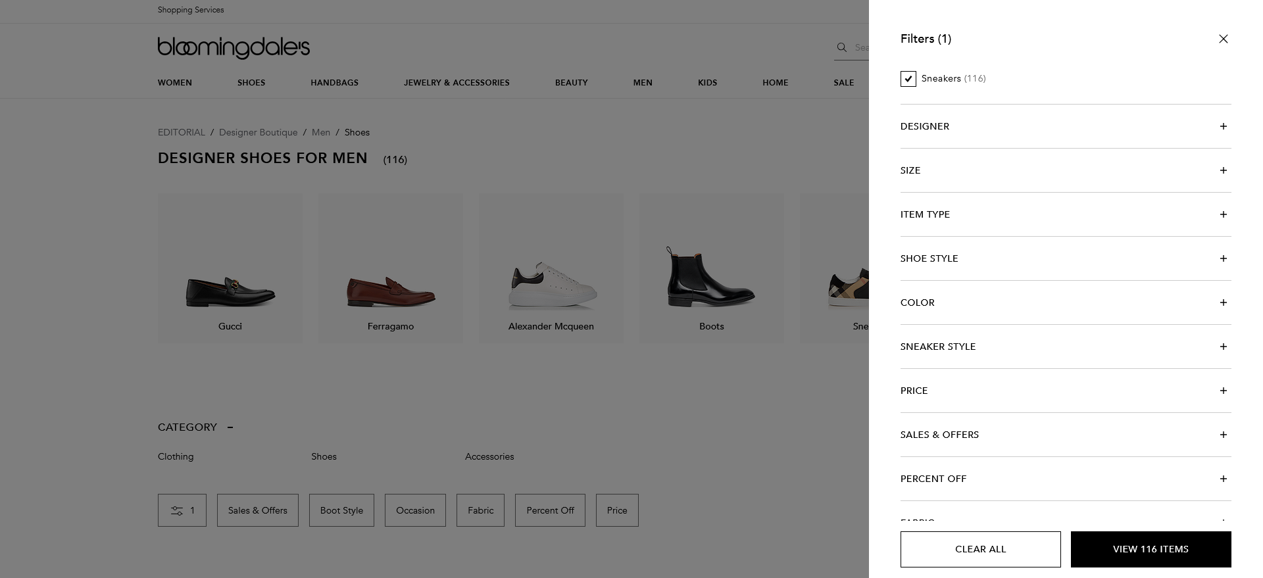Open the Beauty menu
This screenshot has width=1263, height=578.
pyautogui.click(x=571, y=83)
